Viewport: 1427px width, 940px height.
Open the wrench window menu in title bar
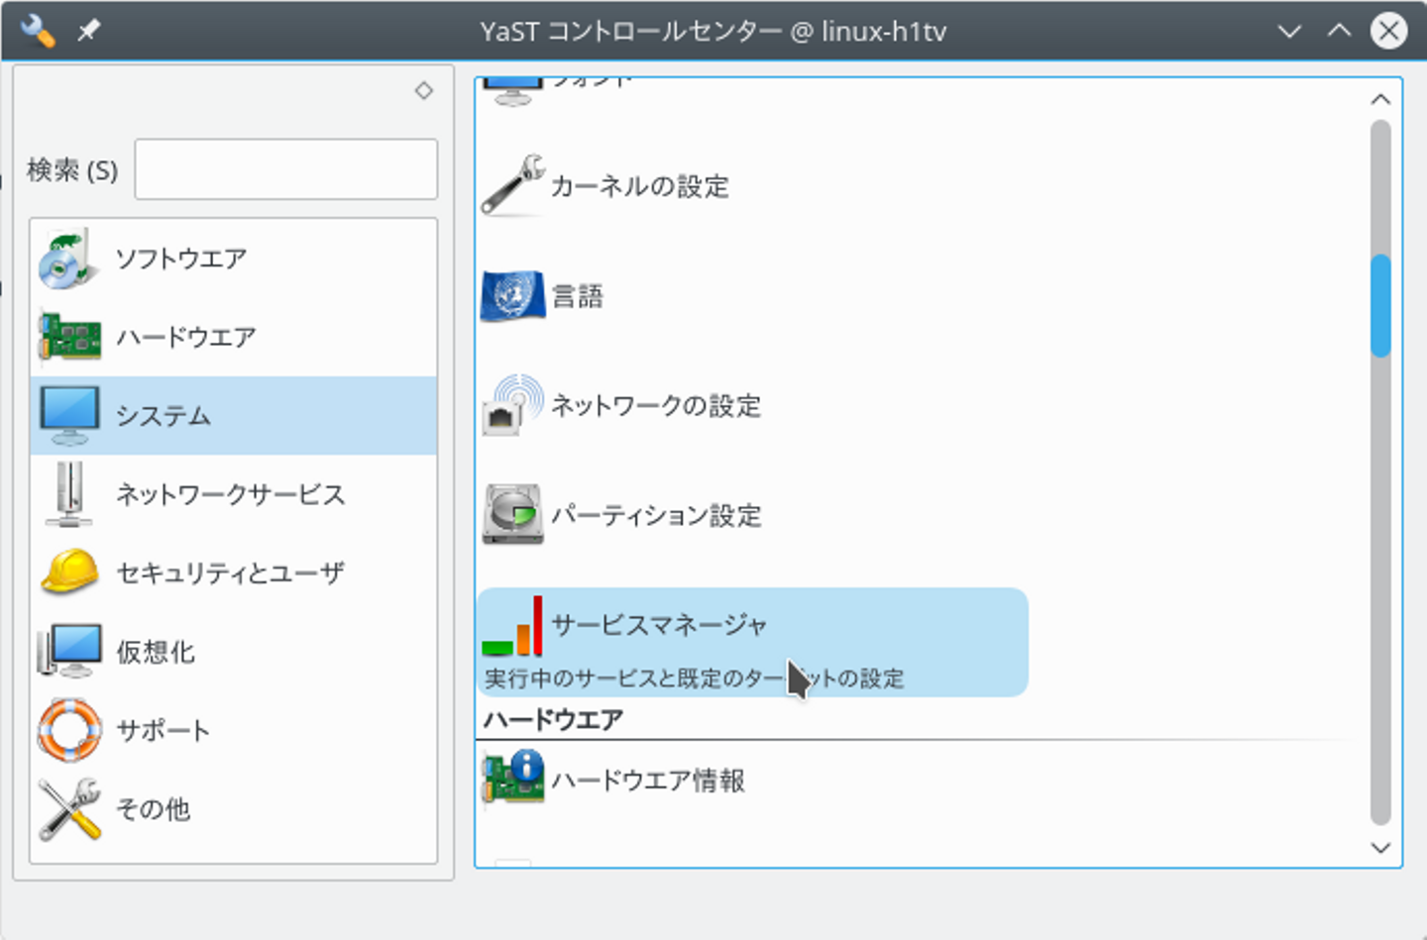[x=38, y=31]
